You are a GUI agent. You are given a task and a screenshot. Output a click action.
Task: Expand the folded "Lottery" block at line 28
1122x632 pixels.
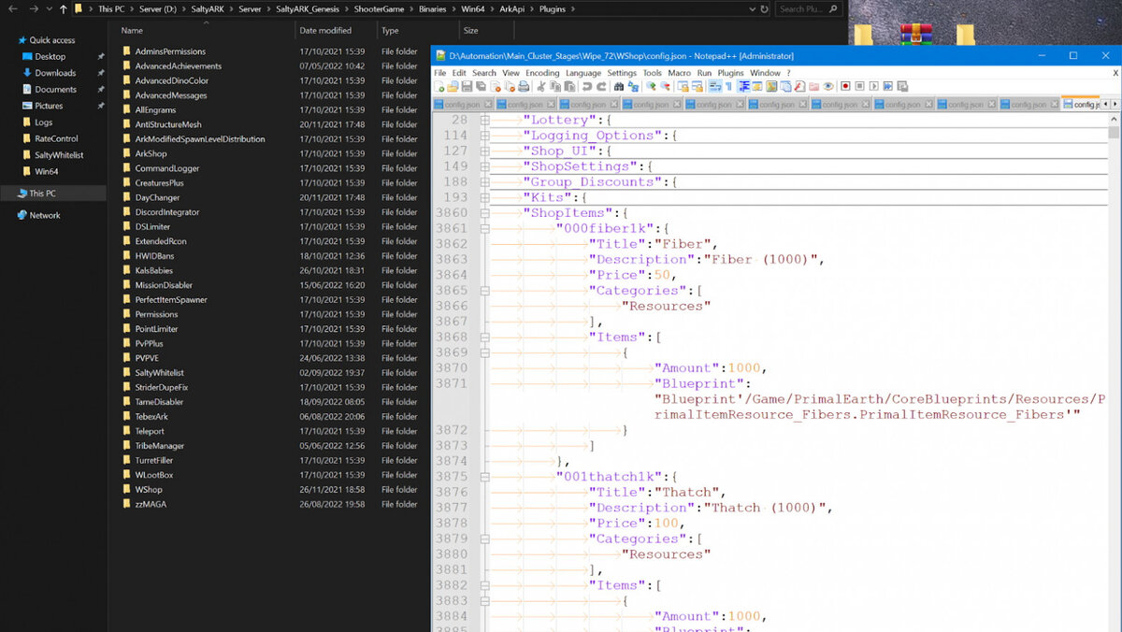[x=484, y=120]
